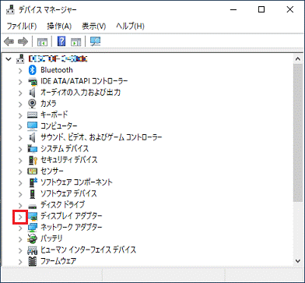Collapse the root computer node chevron
305x283 pixels.
(x=9, y=59)
